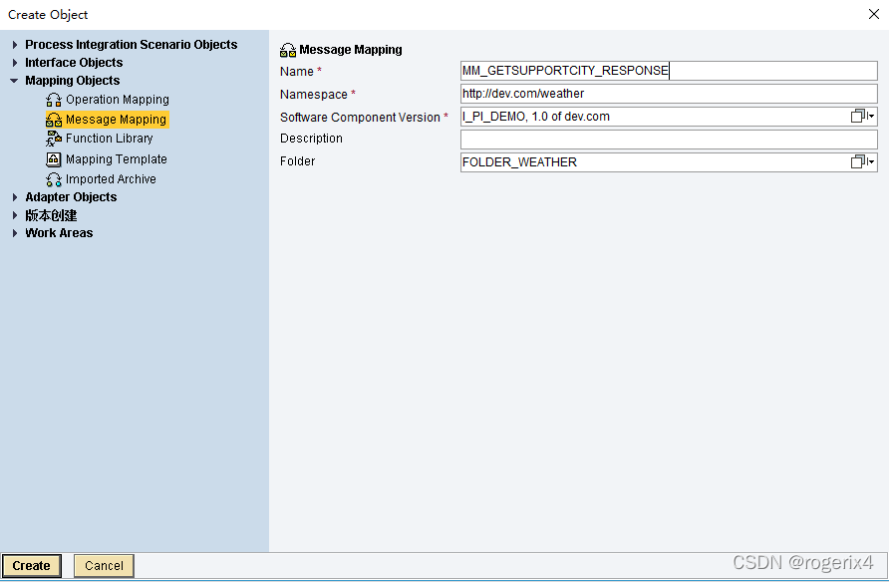Viewport: 889px width, 582px height.
Task: Open Software Component Version value help icon
Action: tap(862, 117)
